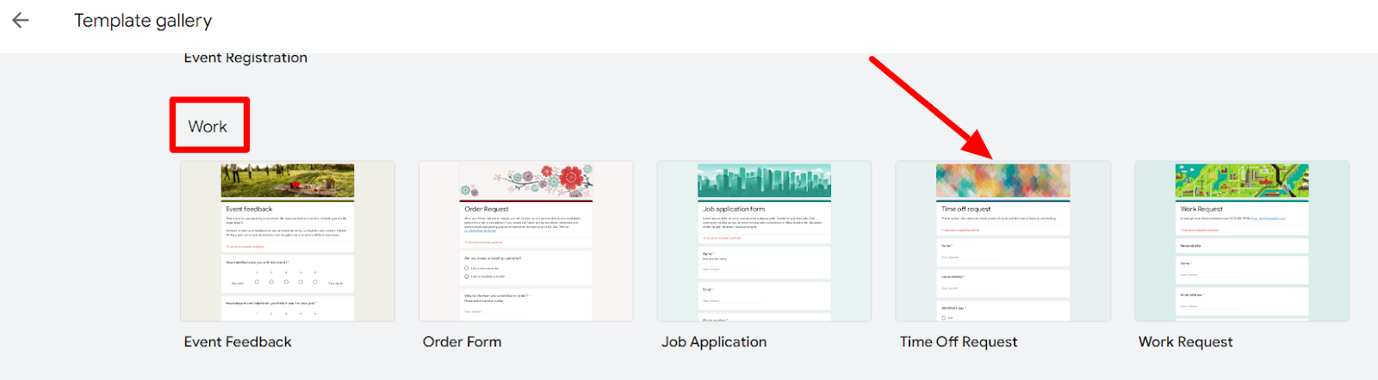Image resolution: width=1378 pixels, height=380 pixels.
Task: Click the Job Application label
Action: (714, 342)
